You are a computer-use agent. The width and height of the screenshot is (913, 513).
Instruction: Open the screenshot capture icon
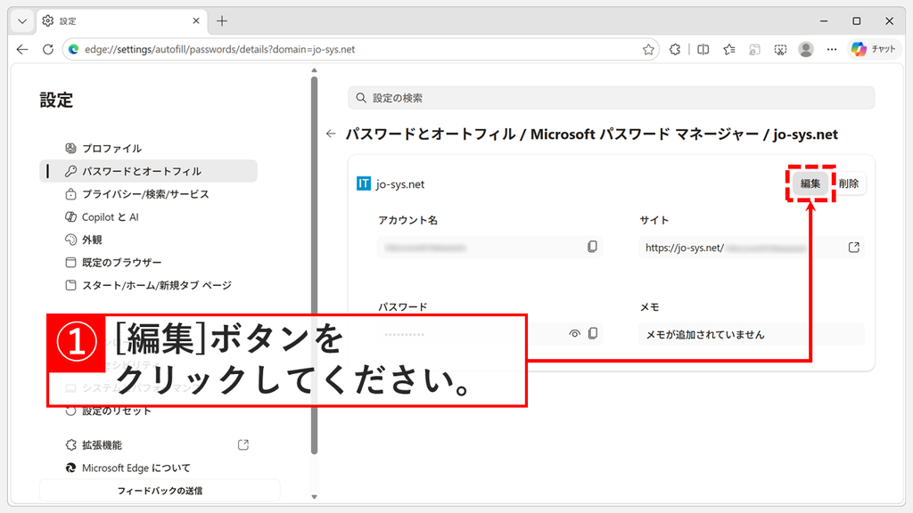click(780, 50)
